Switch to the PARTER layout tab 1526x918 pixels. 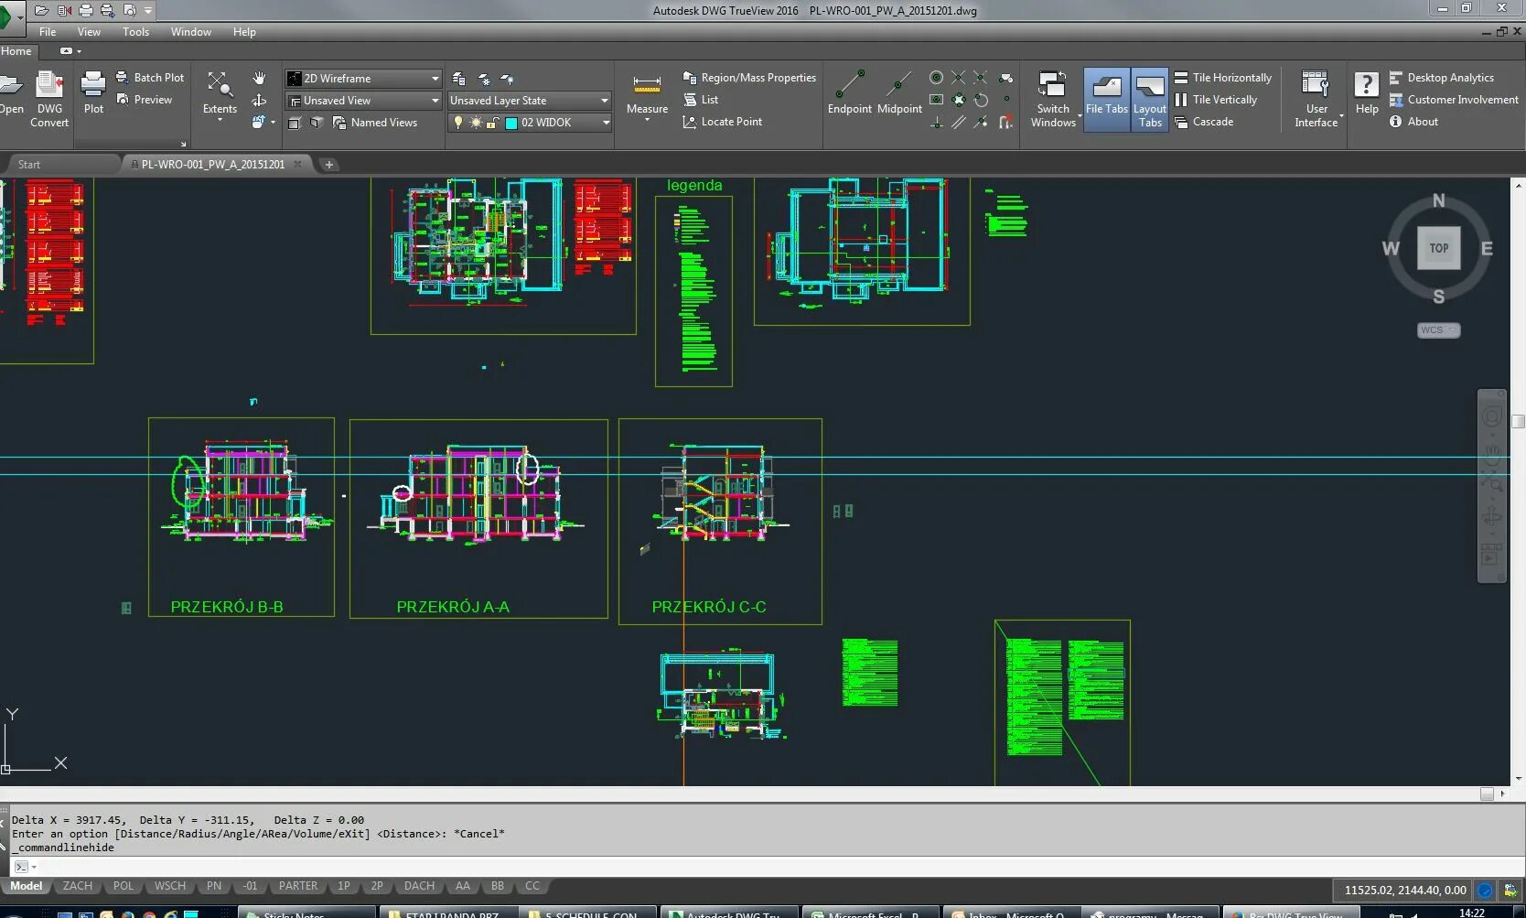pyautogui.click(x=298, y=886)
